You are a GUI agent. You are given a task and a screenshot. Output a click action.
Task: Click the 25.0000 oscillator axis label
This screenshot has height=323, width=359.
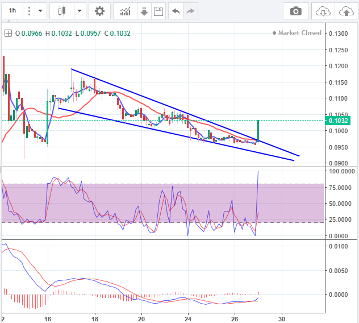click(x=340, y=220)
